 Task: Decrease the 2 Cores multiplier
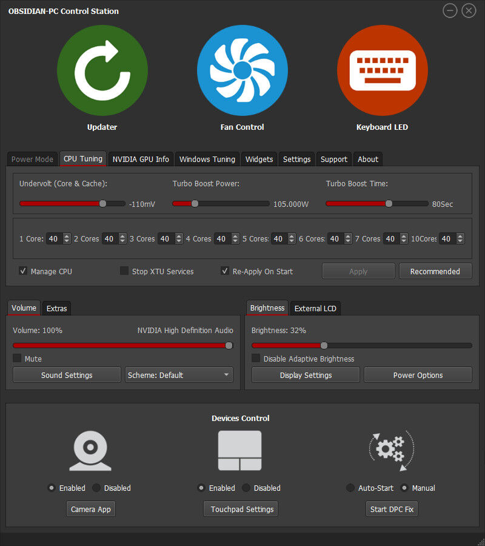pos(122,241)
